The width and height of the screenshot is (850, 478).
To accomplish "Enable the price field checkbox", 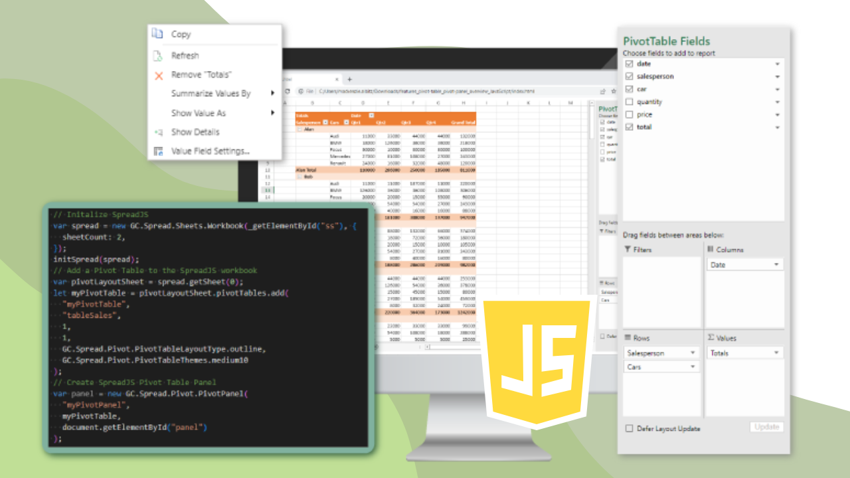I will 630,114.
